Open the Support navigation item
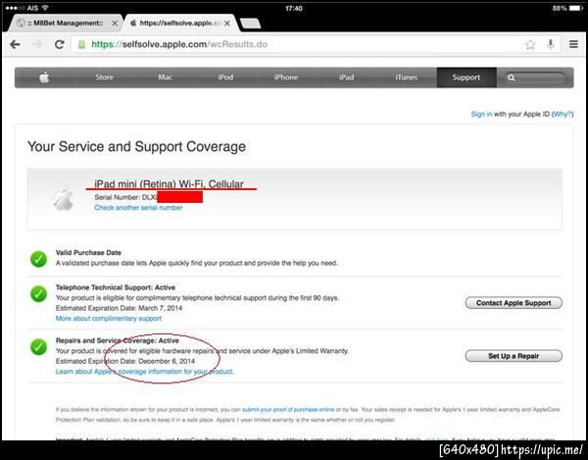Viewport: 588px width, 460px height. [x=466, y=77]
